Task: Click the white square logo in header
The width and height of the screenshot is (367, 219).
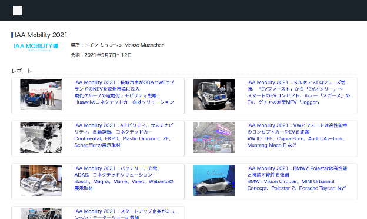Action: (x=18, y=11)
